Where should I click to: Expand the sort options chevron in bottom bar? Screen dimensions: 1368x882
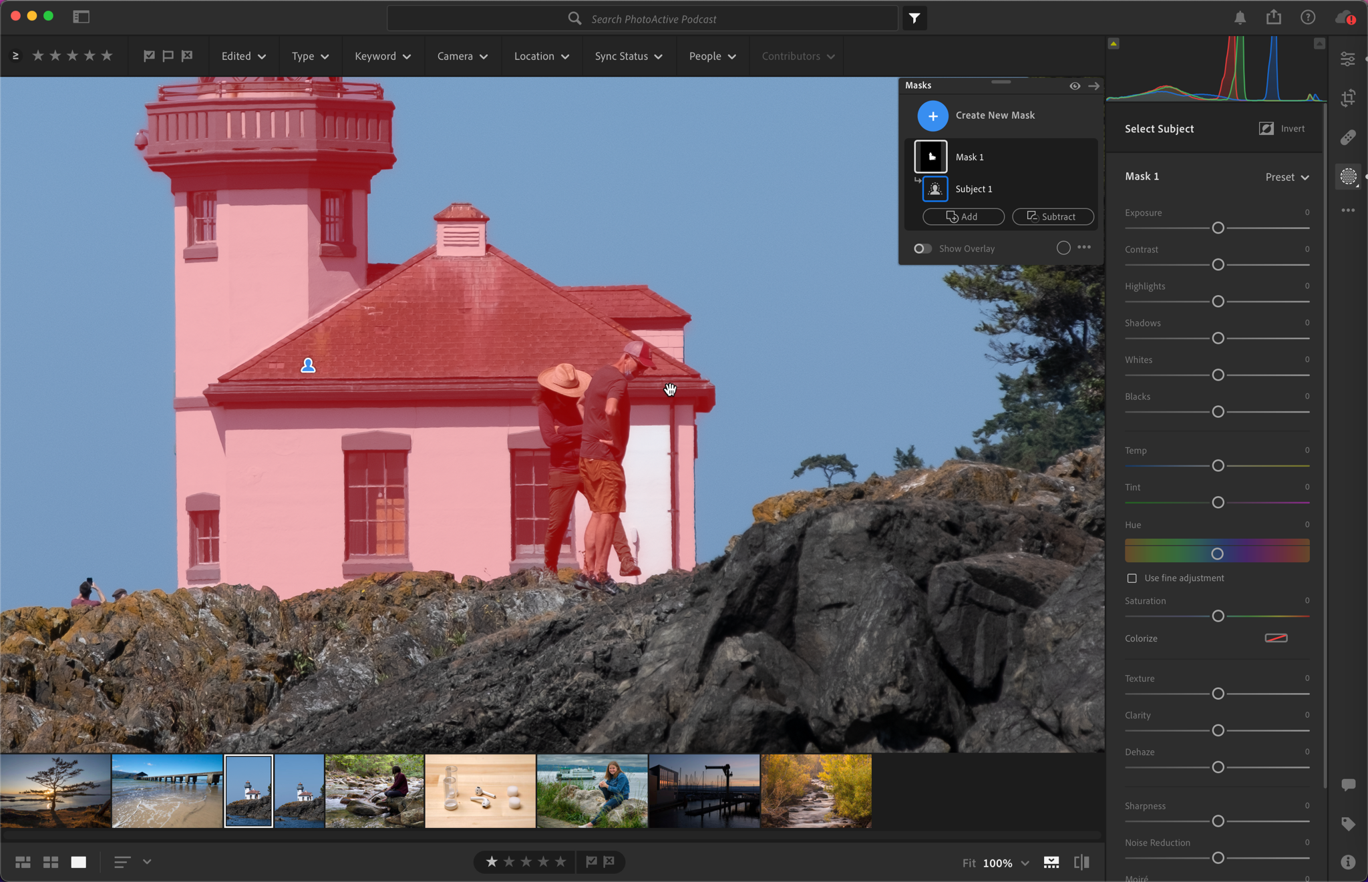click(147, 863)
